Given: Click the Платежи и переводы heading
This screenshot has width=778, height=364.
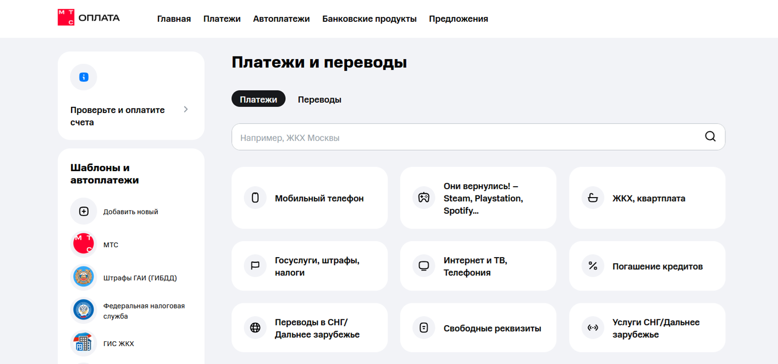Looking at the screenshot, I should (319, 63).
